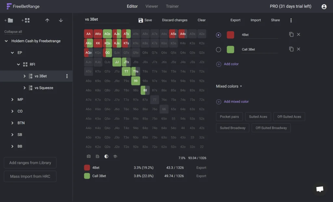Click Add ranges from Library
The width and height of the screenshot is (333, 202).
tap(30, 163)
